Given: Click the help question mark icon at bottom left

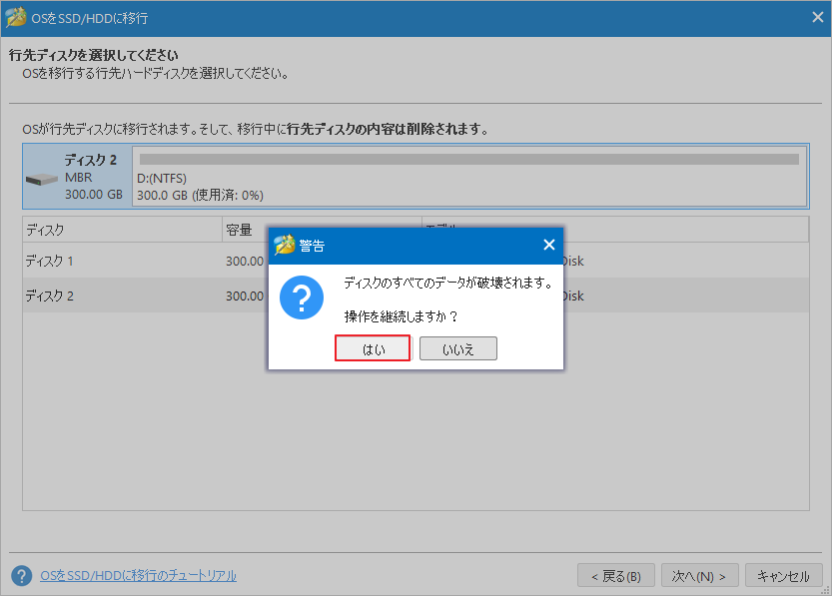Looking at the screenshot, I should click(22, 575).
